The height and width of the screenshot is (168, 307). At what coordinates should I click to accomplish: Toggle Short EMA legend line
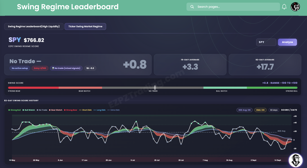tap(85, 110)
